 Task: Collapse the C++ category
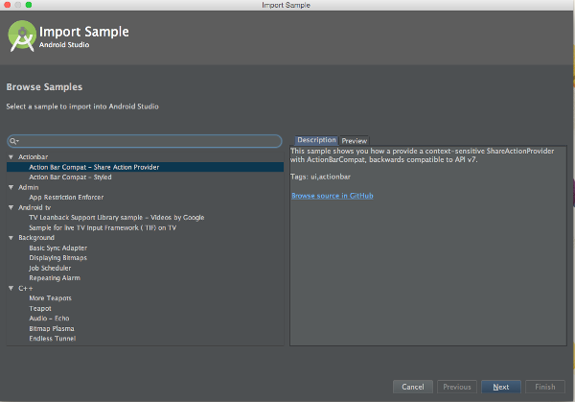tap(11, 289)
